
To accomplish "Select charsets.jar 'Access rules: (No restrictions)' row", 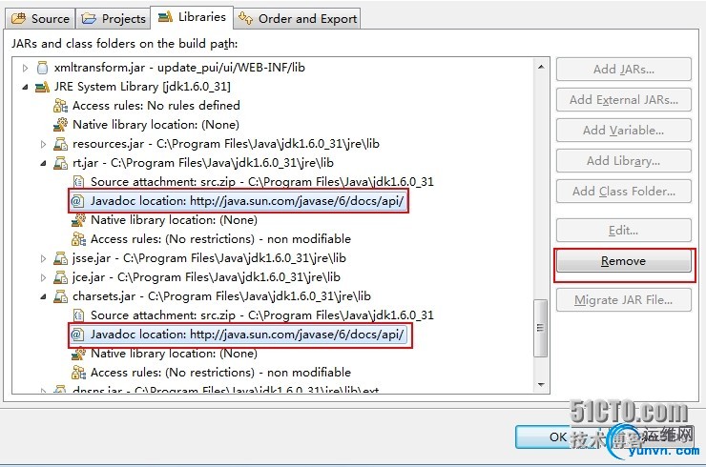I will pos(220,373).
